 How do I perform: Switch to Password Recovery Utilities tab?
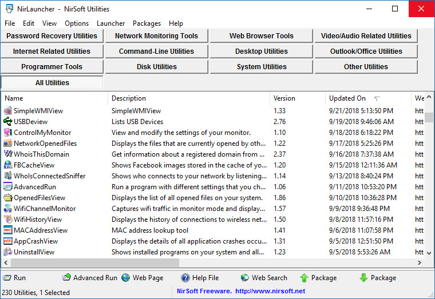pos(52,36)
